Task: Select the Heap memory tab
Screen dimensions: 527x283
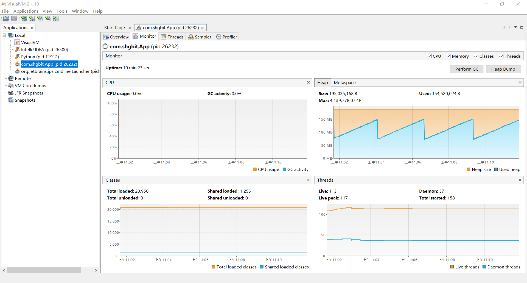Action: (323, 82)
